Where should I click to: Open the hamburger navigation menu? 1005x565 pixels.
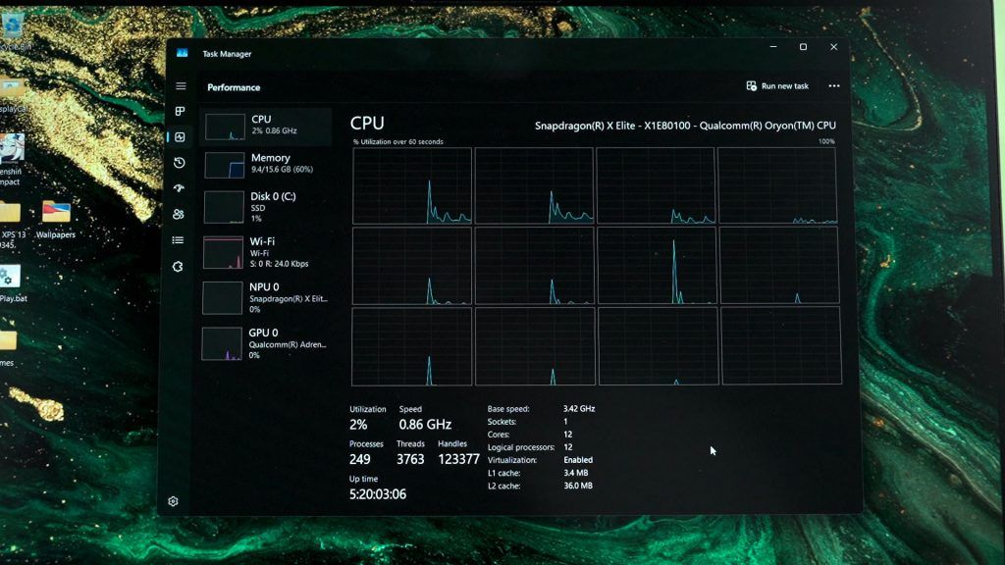181,86
